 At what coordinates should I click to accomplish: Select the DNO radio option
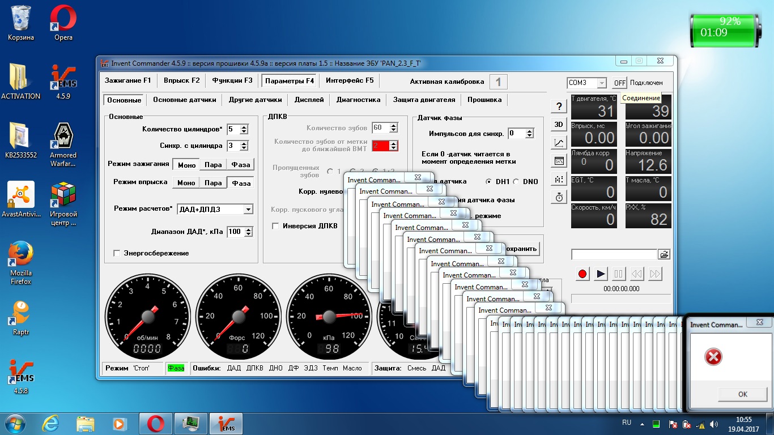[516, 182]
